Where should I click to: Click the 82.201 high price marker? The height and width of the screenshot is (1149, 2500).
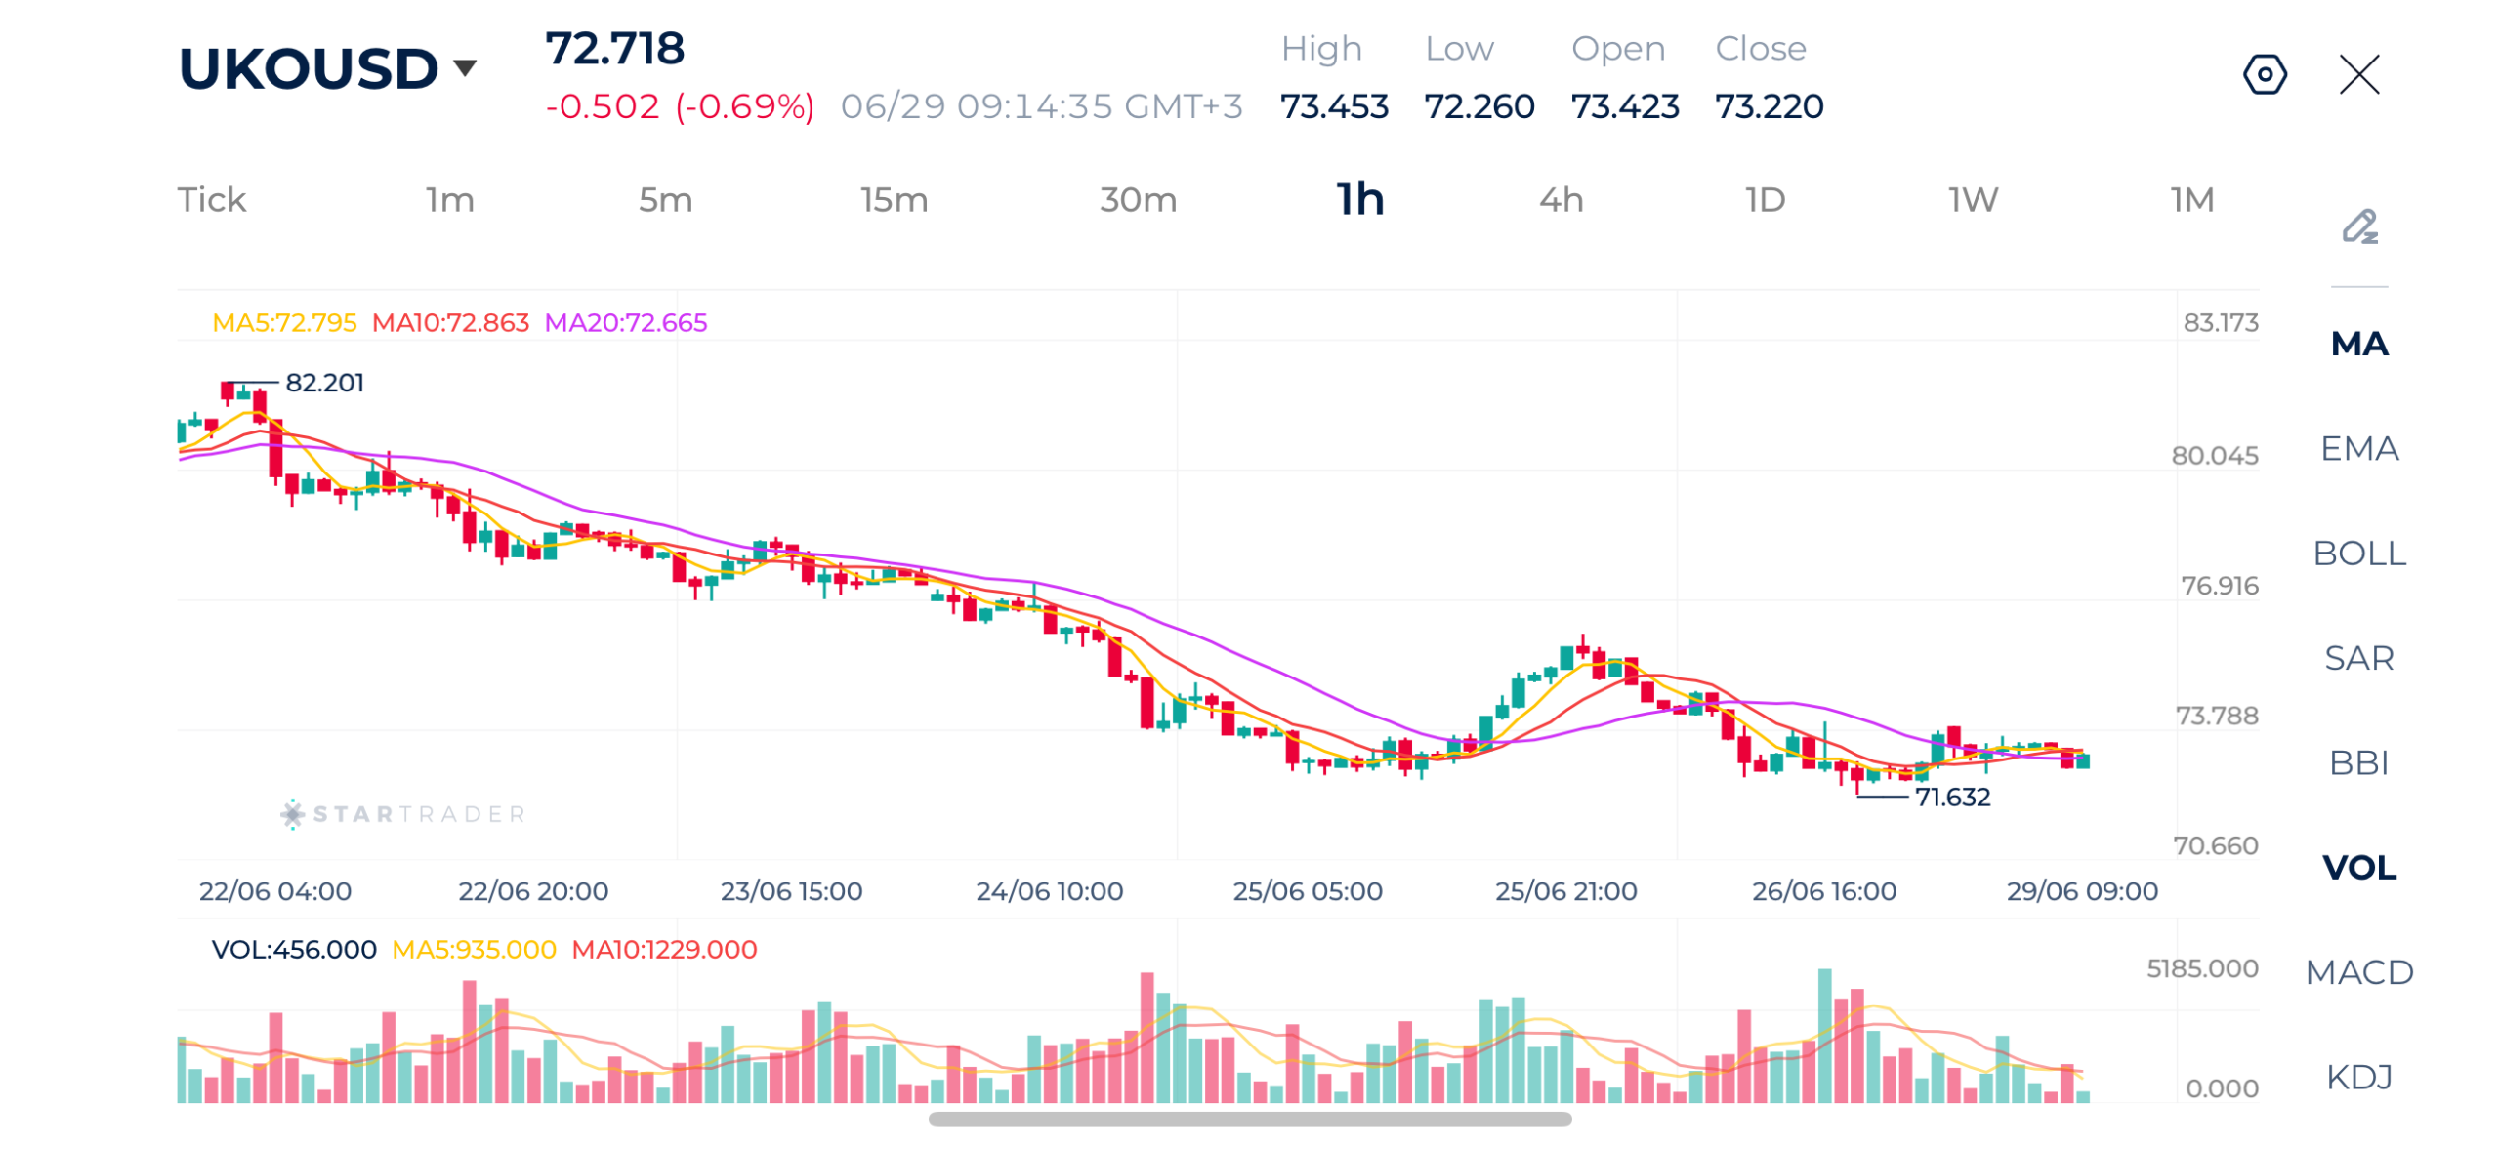click(322, 381)
